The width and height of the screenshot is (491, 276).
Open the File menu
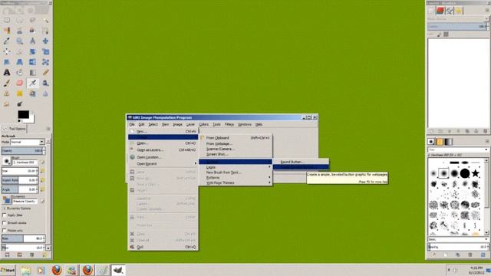(x=132, y=124)
